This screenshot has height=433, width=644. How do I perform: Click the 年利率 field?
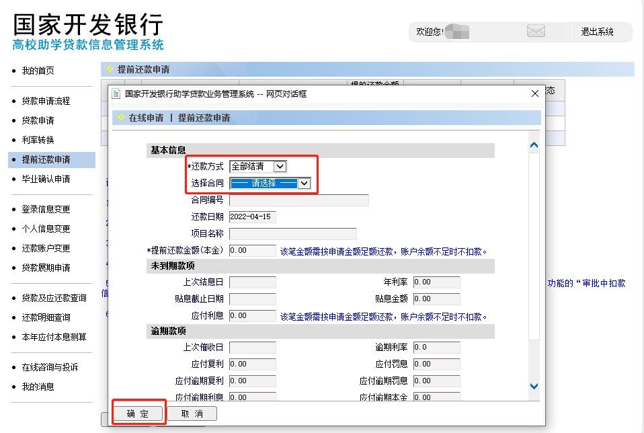436,282
